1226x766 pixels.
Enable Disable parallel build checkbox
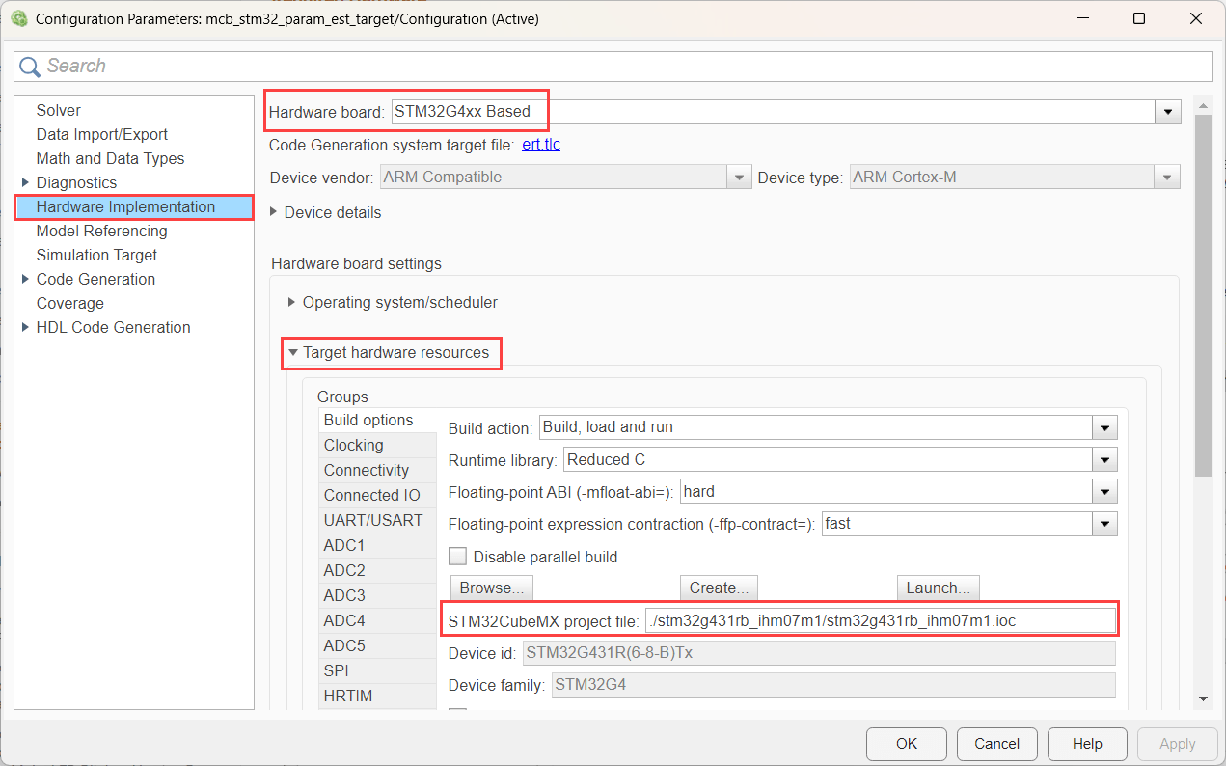(458, 557)
